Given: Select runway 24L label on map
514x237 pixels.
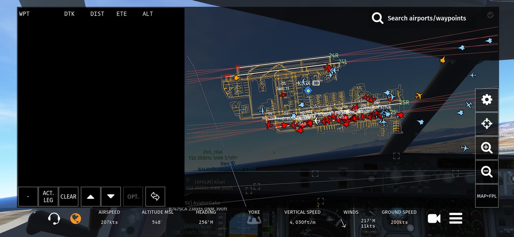Looking at the screenshot, I should (342, 62).
